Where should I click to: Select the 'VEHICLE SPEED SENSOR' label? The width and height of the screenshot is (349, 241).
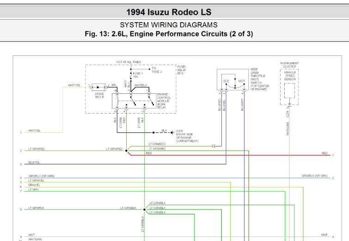click(290, 76)
